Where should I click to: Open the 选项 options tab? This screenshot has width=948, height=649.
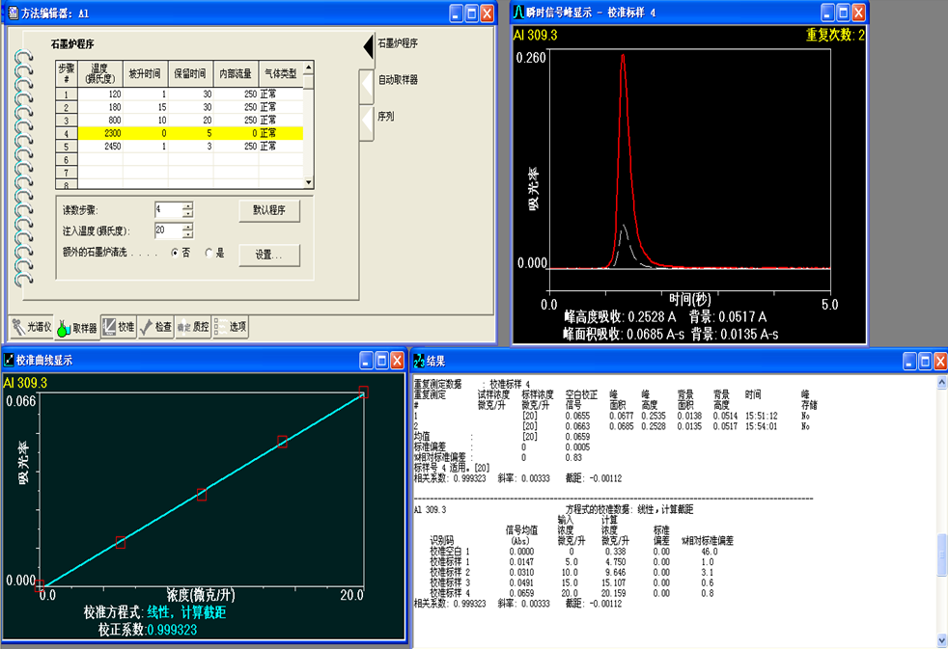[230, 328]
